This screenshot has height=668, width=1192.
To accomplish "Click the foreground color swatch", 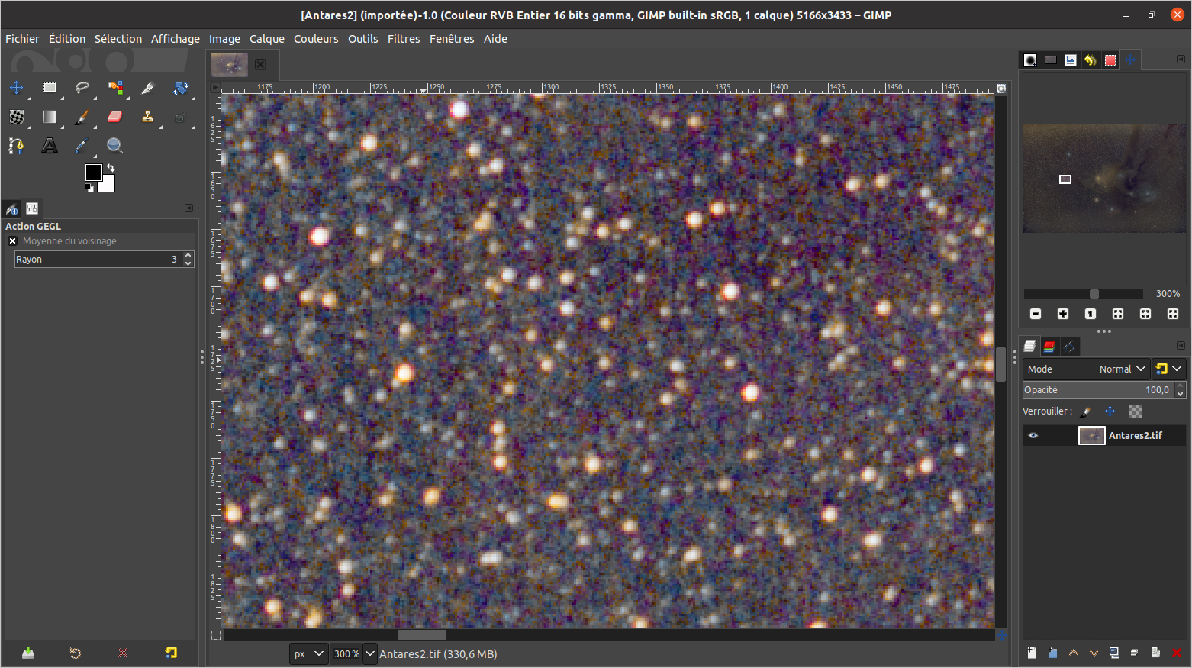I will coord(93,173).
